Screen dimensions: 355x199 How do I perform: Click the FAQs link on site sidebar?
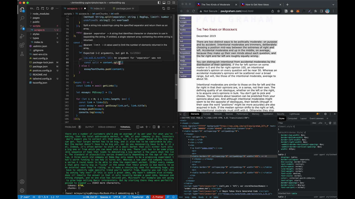pyautogui.click(x=185, y=57)
